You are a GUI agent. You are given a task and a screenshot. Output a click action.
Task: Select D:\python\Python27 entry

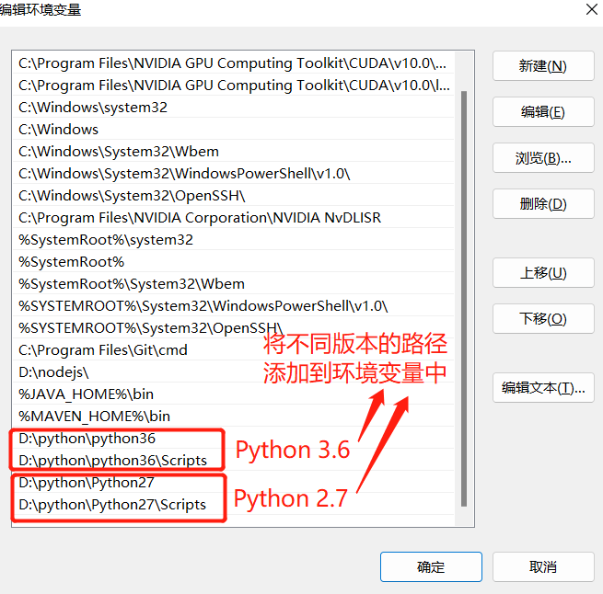(234, 483)
